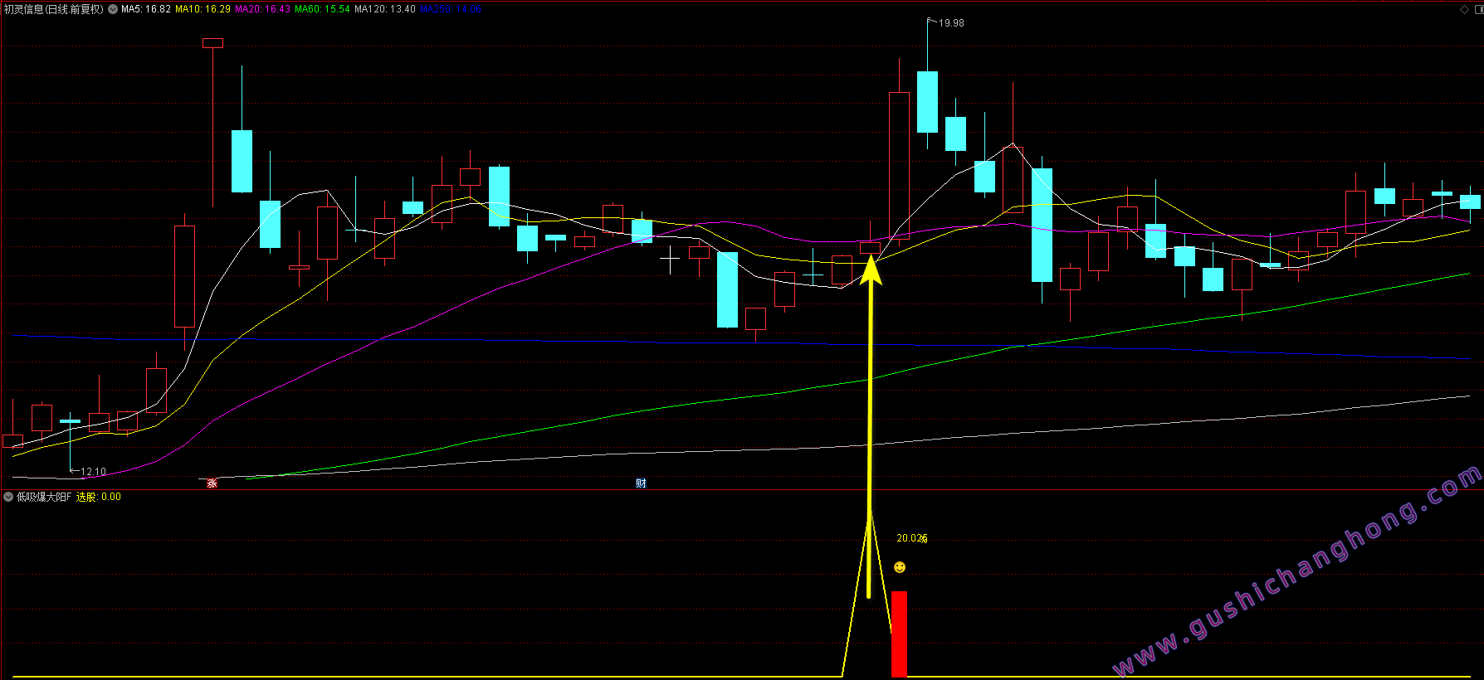Click the red signal bar in indicator panel

click(899, 634)
